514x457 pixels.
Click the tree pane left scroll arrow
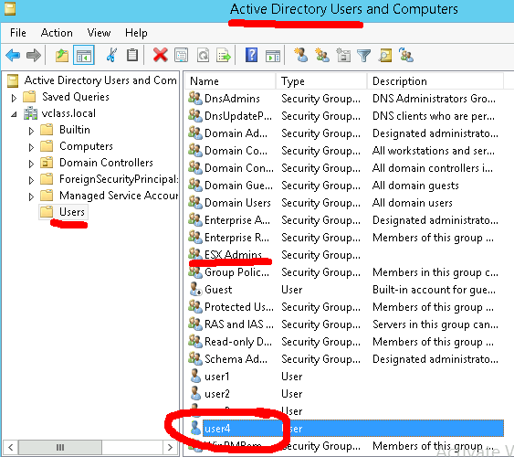[x=10, y=447]
